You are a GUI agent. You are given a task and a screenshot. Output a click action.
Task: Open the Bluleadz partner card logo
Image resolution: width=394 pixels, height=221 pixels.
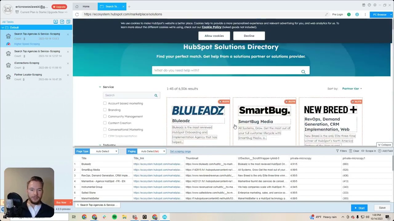(x=198, y=110)
